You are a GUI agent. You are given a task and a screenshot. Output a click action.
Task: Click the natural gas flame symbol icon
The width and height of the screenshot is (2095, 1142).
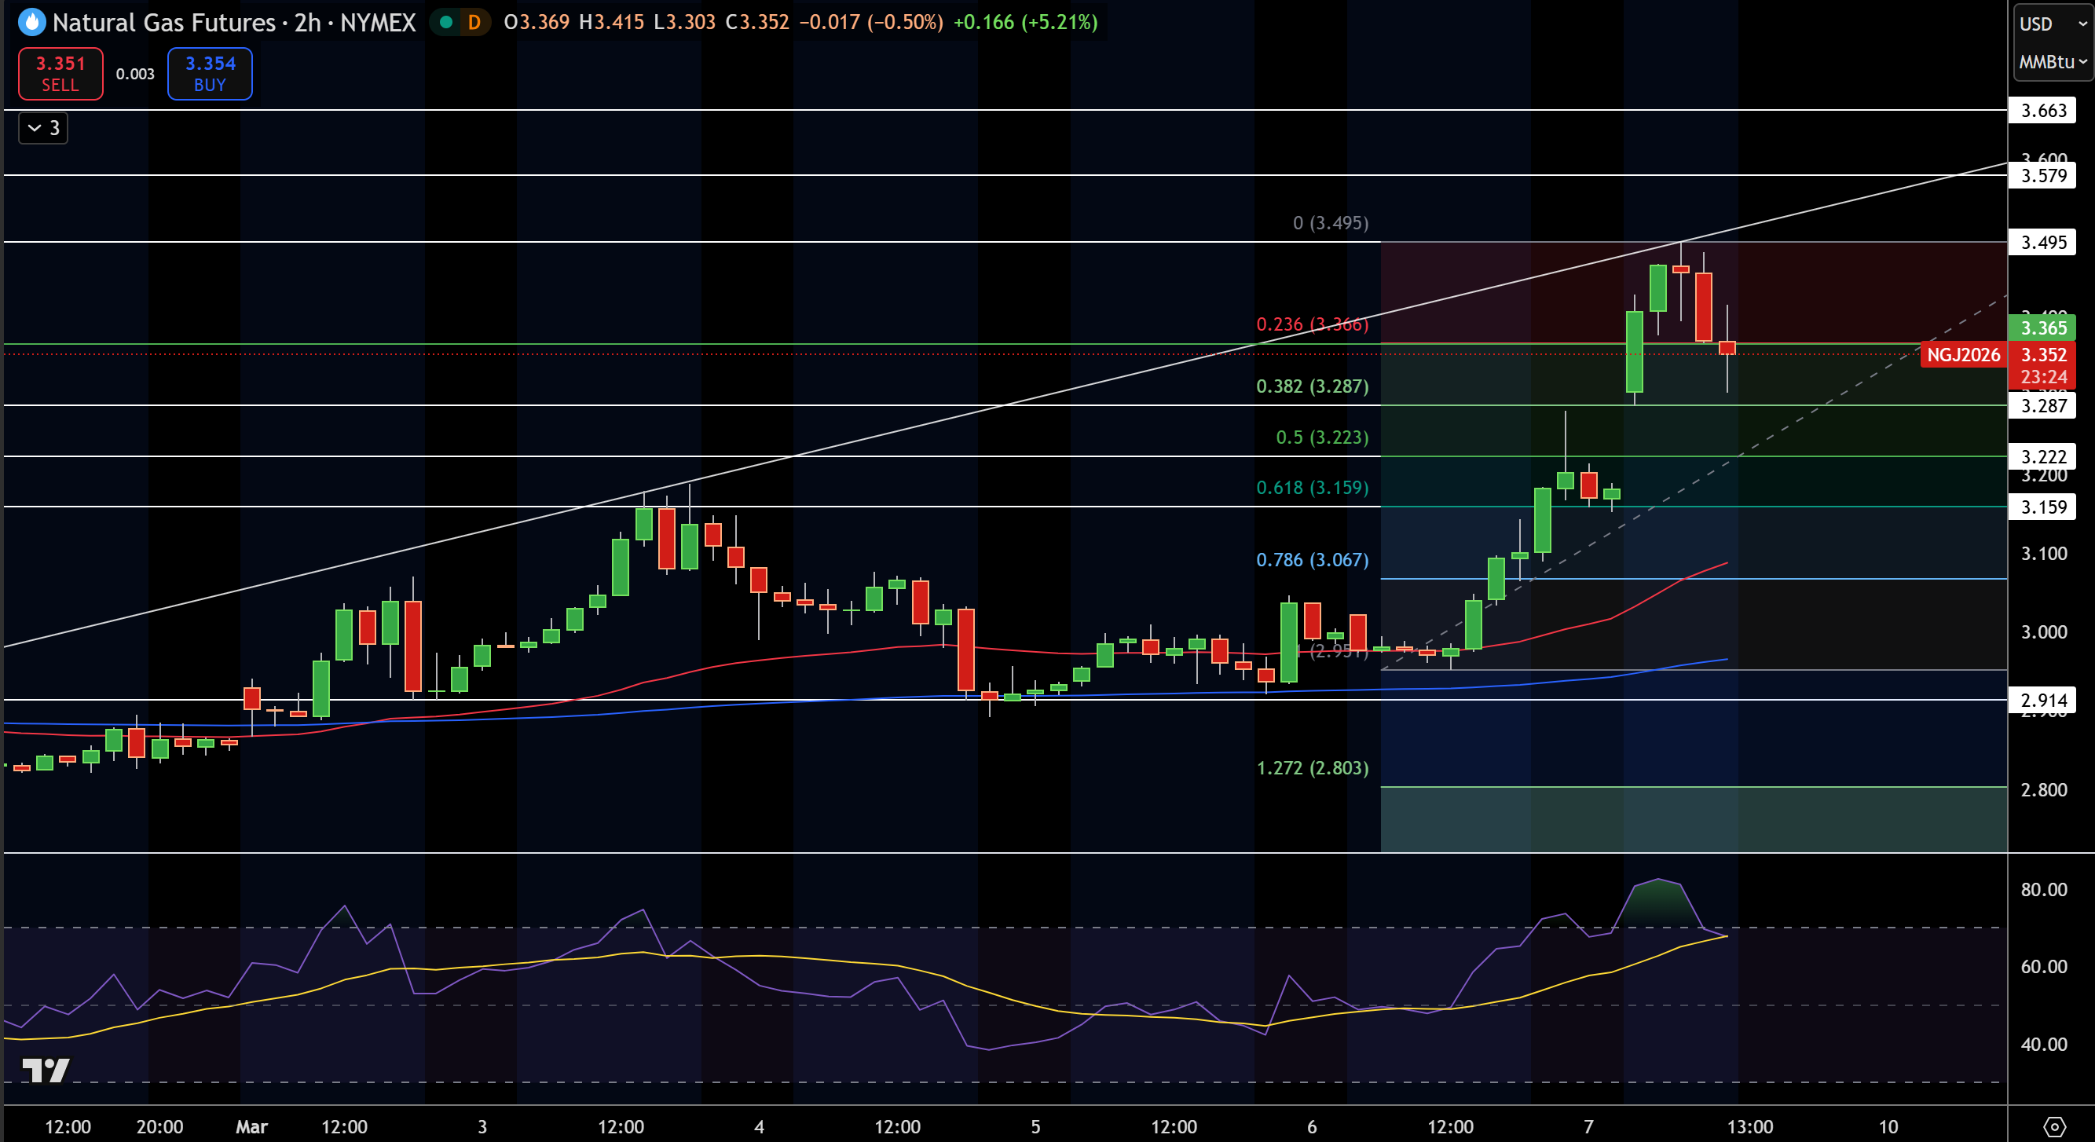click(31, 22)
